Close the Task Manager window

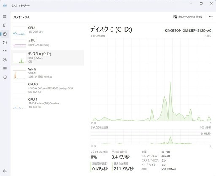211,3
